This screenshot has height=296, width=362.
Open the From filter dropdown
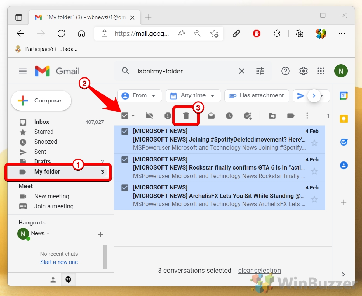coord(139,95)
